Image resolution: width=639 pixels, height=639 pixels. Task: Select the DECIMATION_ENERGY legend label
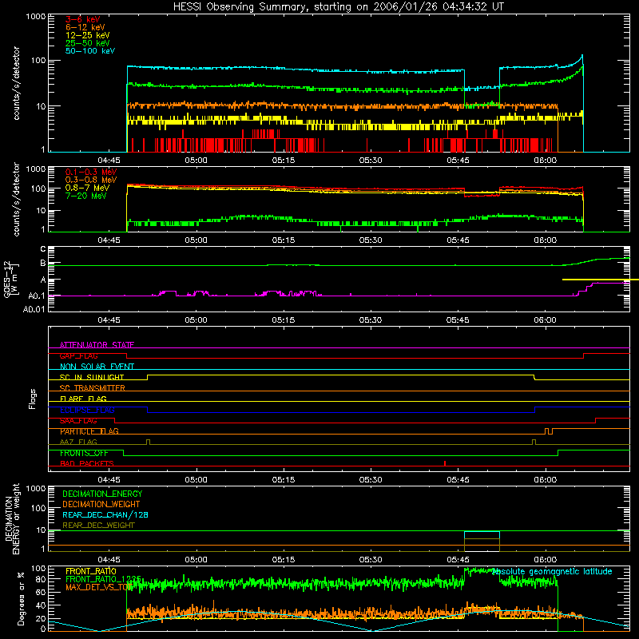[102, 494]
